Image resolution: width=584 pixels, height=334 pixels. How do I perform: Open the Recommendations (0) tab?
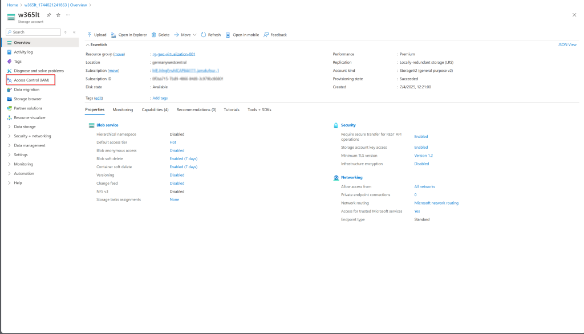click(x=196, y=110)
